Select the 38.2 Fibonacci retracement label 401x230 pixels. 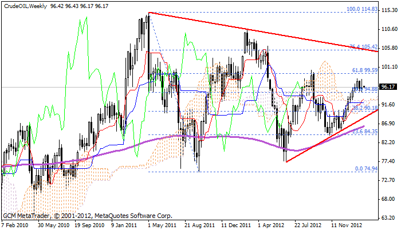pyautogui.click(x=364, y=108)
